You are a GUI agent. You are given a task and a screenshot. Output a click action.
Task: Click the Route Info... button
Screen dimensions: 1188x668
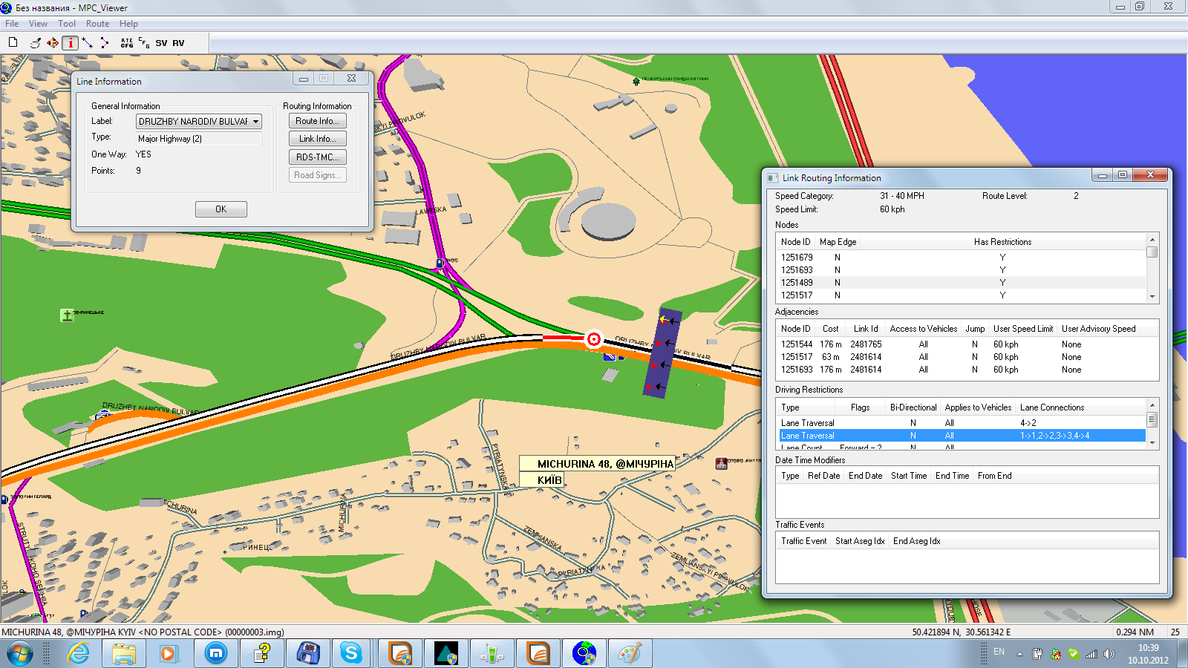pyautogui.click(x=317, y=121)
